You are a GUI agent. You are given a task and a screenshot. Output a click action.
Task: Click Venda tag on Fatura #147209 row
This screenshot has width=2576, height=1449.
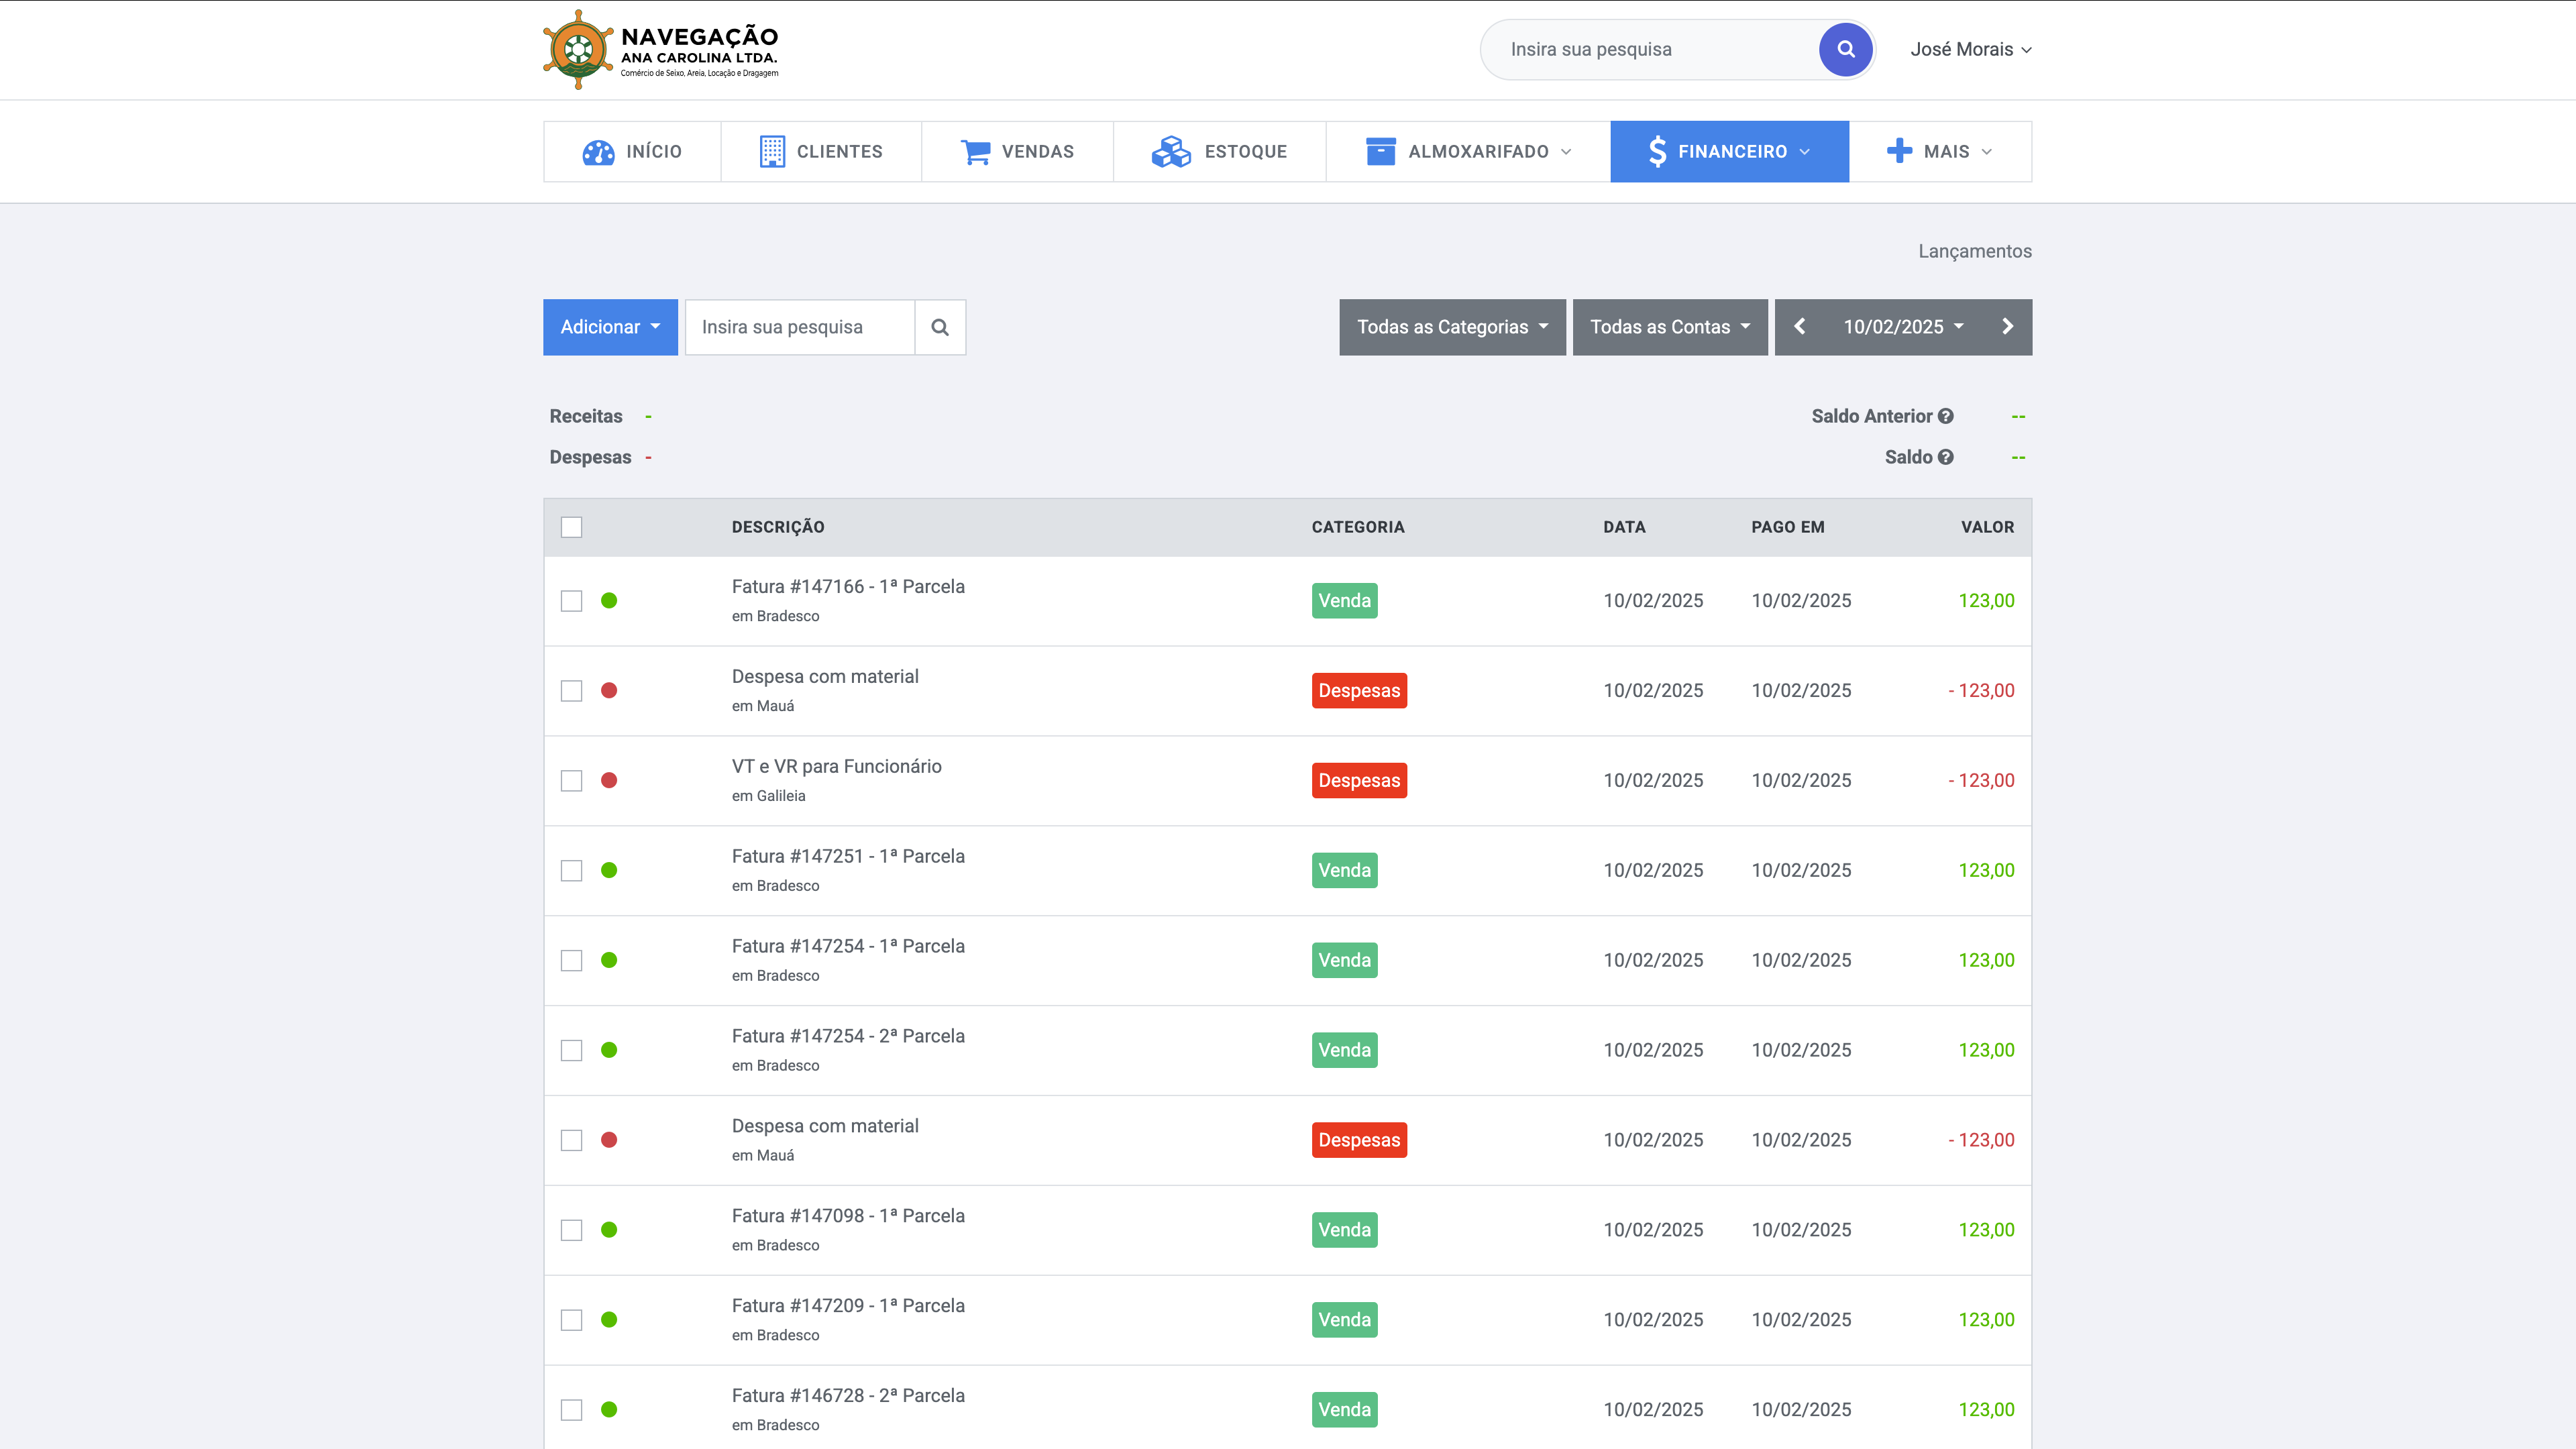[x=1344, y=1320]
